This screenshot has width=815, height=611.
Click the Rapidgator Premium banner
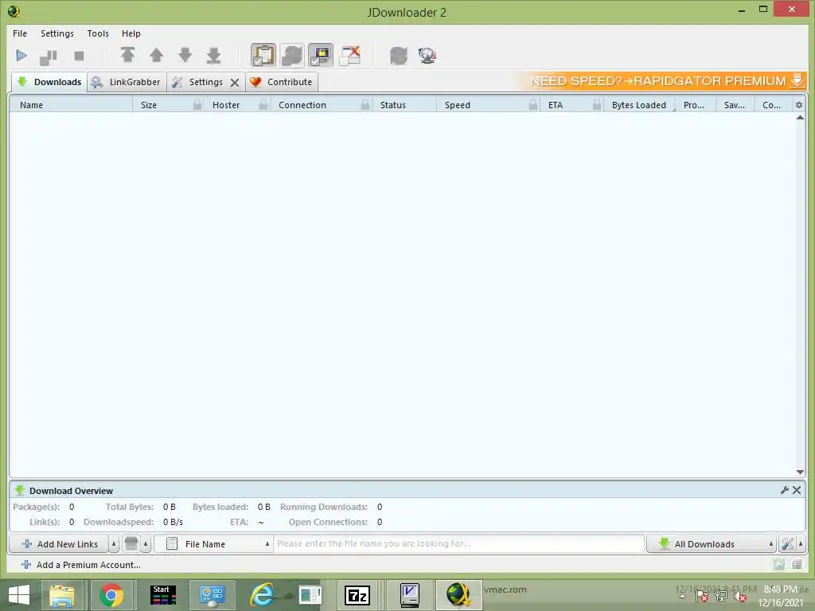coord(661,81)
